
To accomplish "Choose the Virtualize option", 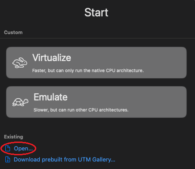I will coord(96,62).
